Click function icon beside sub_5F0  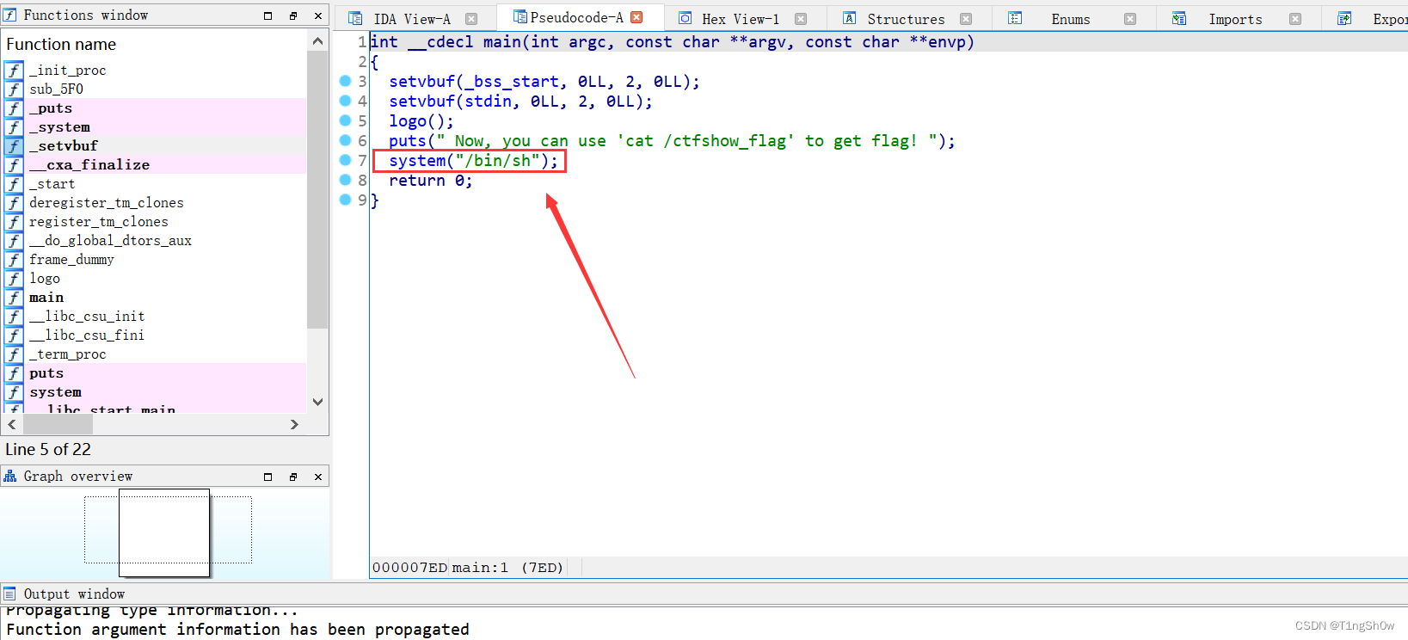14,89
